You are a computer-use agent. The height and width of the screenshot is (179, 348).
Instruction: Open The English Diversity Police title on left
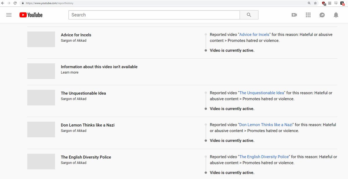point(86,157)
